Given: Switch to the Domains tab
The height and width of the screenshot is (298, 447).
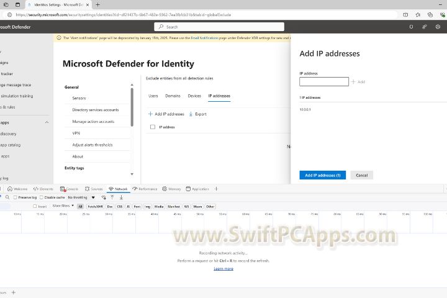Looking at the screenshot, I should coord(173,96).
